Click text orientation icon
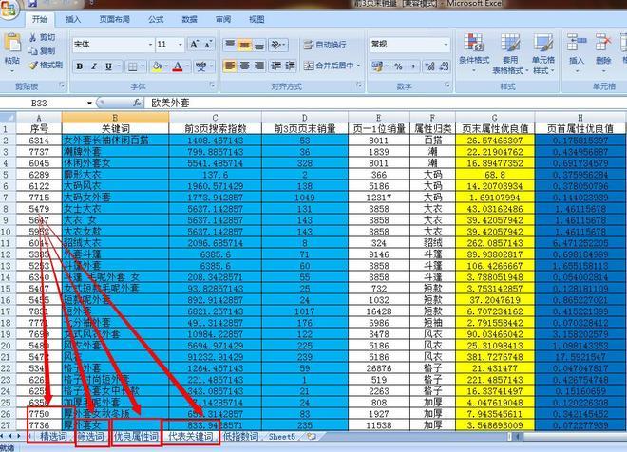Screen dimensions: 627x452 [x=275, y=45]
